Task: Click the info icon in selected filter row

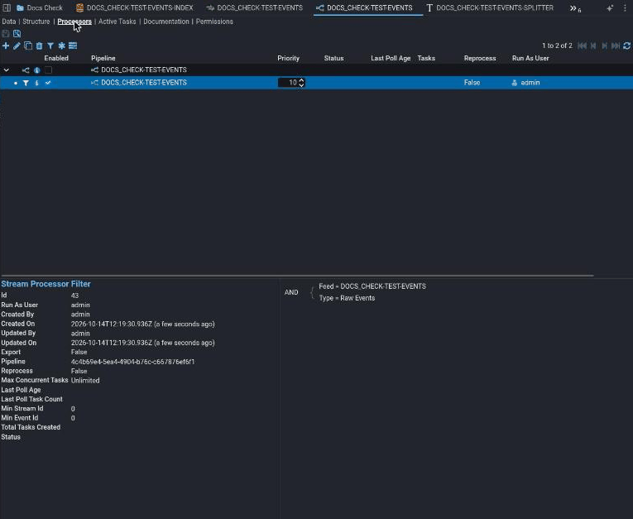Action: pyautogui.click(x=36, y=83)
